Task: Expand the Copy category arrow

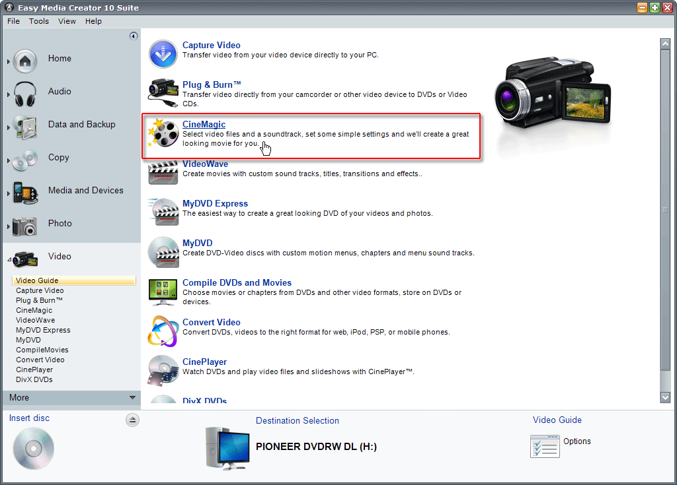Action: click(8, 160)
